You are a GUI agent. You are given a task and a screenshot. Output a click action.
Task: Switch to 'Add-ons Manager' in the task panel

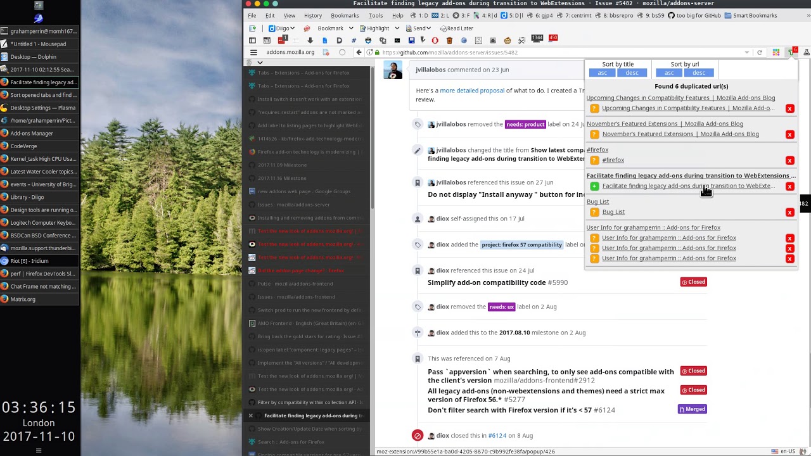tap(39, 133)
